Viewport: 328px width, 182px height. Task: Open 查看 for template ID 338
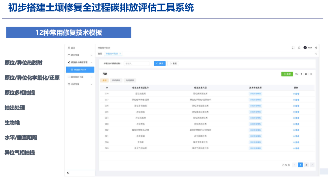[x=296, y=94]
